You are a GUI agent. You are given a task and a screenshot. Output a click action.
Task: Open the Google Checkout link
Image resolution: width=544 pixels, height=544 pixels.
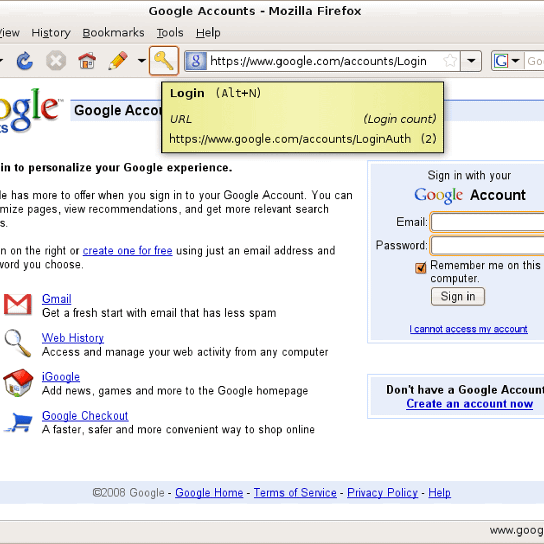tap(85, 416)
